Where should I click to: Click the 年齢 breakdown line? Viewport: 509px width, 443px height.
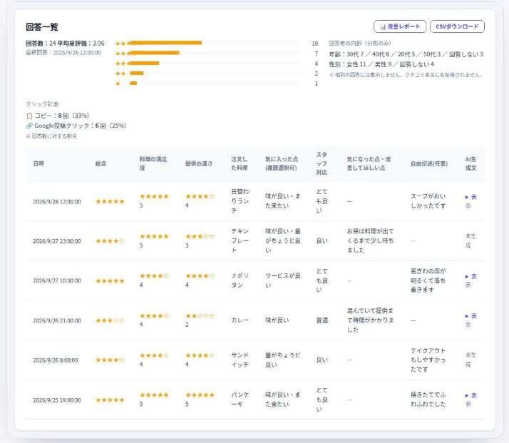click(x=406, y=54)
